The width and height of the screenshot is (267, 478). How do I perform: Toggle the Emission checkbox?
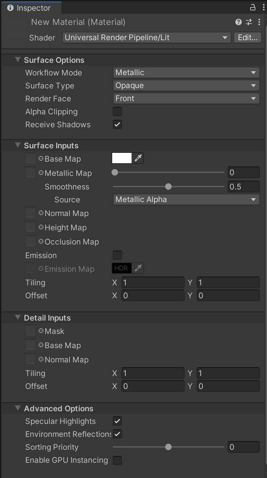(x=117, y=255)
